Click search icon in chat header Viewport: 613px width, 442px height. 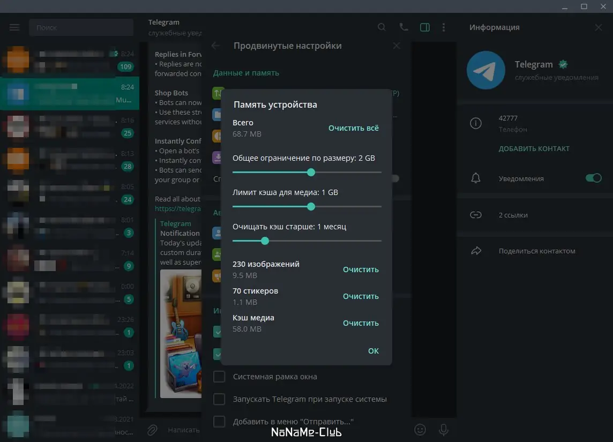pyautogui.click(x=382, y=27)
